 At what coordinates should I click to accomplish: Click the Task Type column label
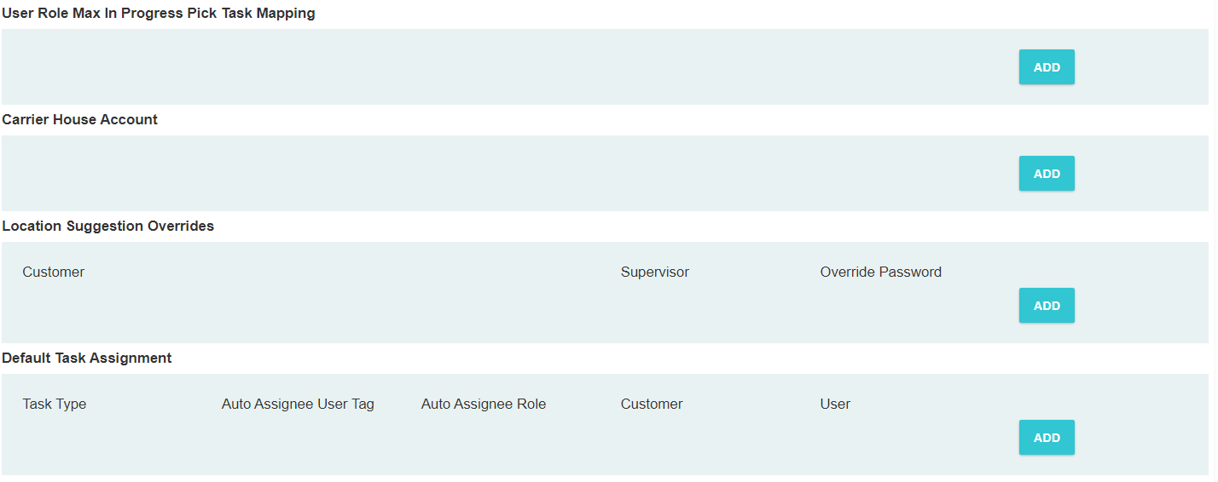[x=55, y=405]
